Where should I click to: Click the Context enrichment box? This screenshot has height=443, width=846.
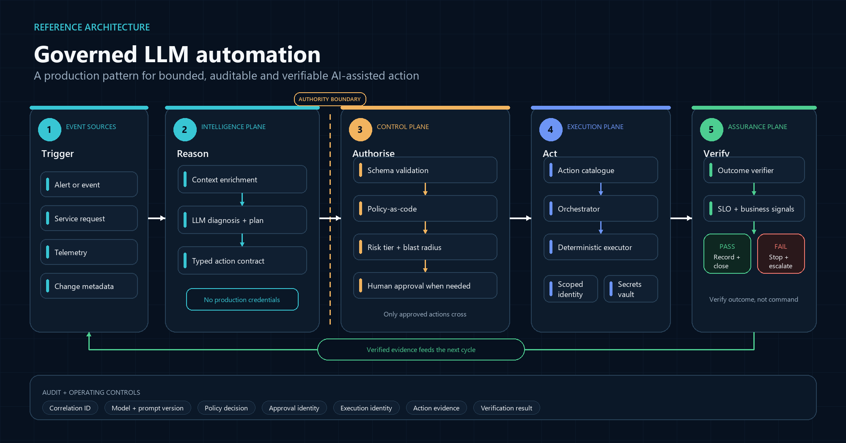pos(242,179)
